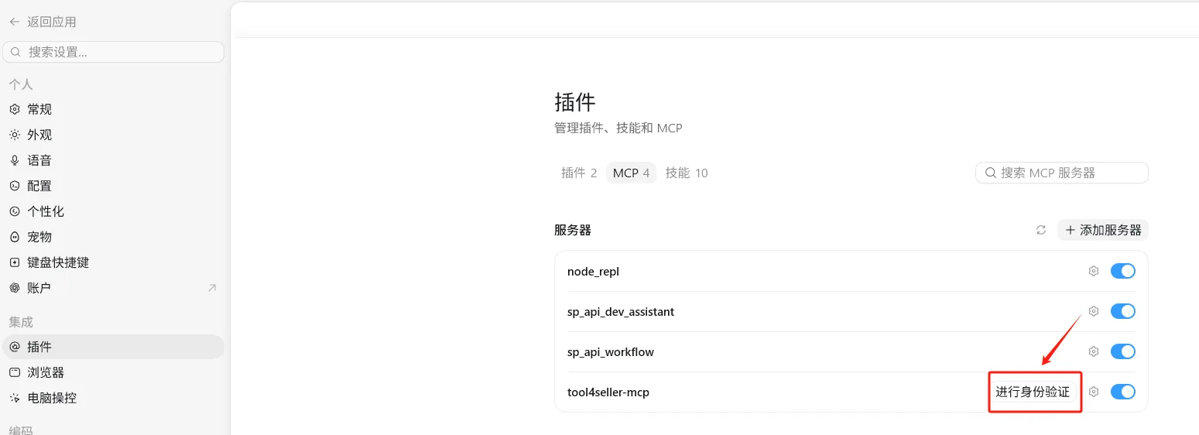Open 常规 settings in sidebar
Viewport: 1199px width, 435px height.
click(x=113, y=109)
